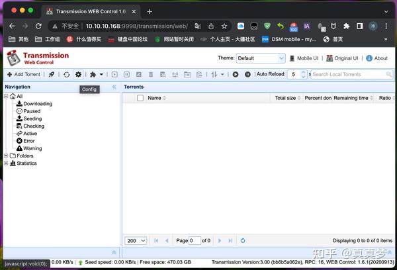The image size is (397, 270).
Task: Click the start selected torrent toolbar icon
Action: (x=114, y=75)
